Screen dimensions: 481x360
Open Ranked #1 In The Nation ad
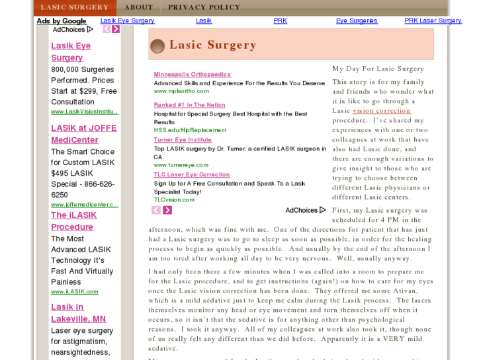[190, 105]
